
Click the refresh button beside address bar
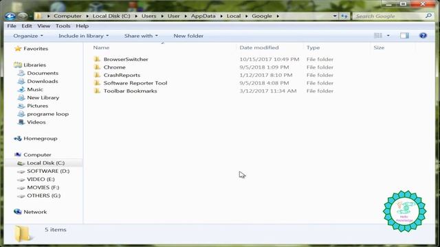pyautogui.click(x=344, y=16)
